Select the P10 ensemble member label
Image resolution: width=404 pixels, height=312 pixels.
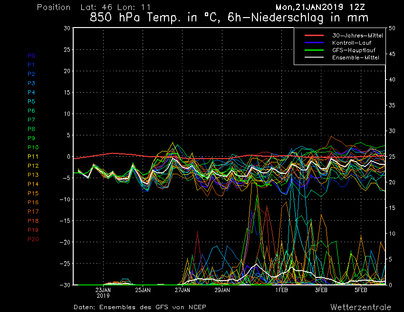pyautogui.click(x=33, y=147)
